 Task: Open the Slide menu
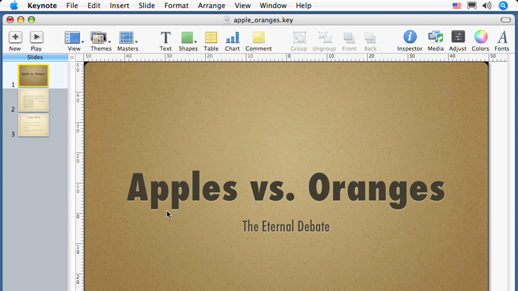pos(147,6)
